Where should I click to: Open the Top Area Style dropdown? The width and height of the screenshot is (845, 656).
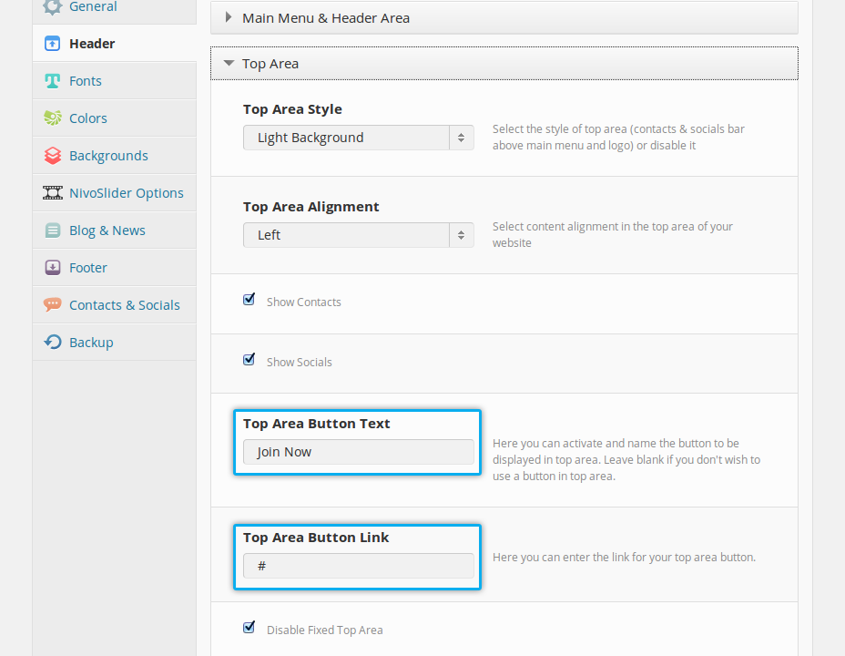click(358, 138)
